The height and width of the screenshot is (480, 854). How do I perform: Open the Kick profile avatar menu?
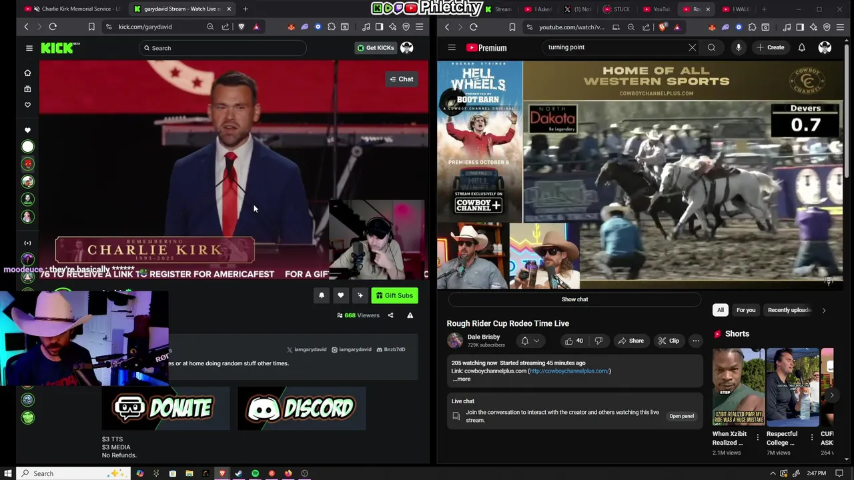406,48
